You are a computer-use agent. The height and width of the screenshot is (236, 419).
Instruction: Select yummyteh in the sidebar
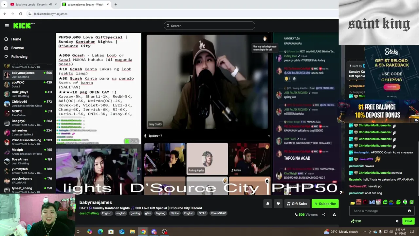pos(28,171)
